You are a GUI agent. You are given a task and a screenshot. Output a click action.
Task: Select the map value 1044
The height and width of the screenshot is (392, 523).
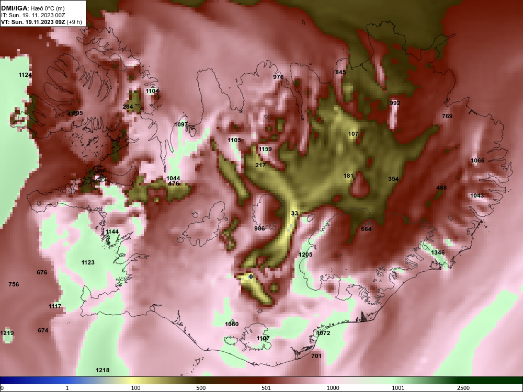click(173, 178)
